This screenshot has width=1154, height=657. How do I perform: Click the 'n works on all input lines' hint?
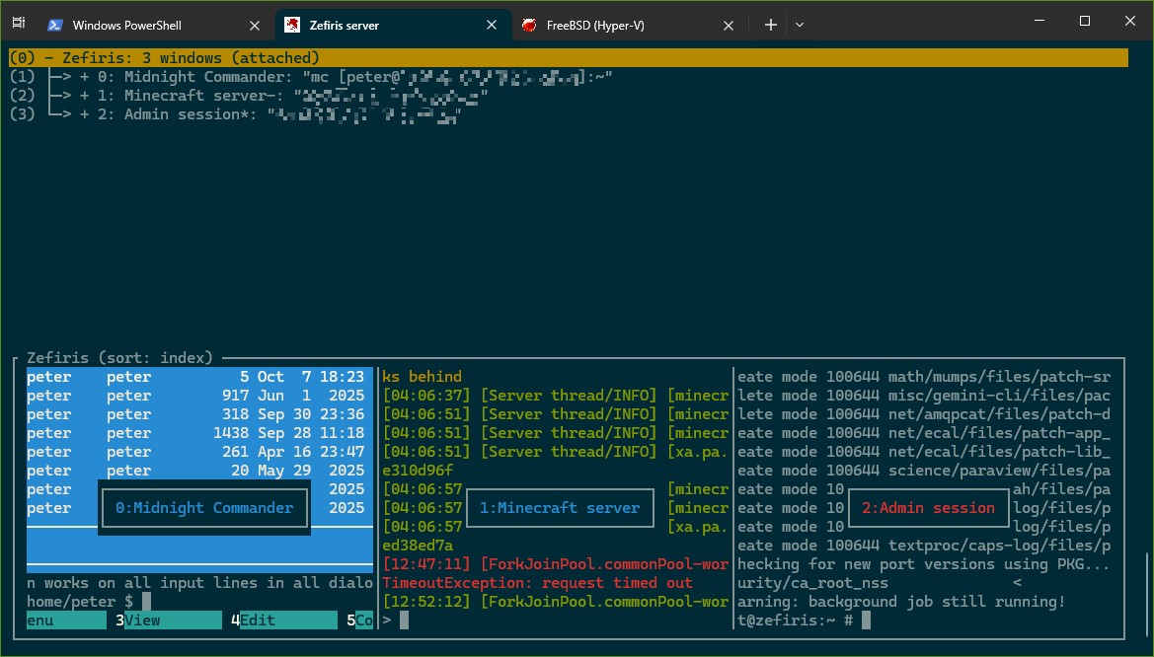coord(199,583)
